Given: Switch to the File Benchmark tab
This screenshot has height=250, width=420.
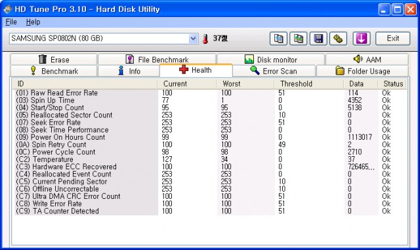Looking at the screenshot, I should 157,59.
